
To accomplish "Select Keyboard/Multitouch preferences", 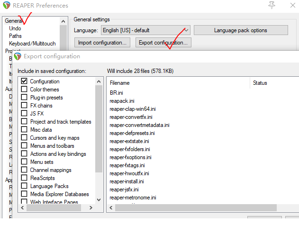I will 32,44.
